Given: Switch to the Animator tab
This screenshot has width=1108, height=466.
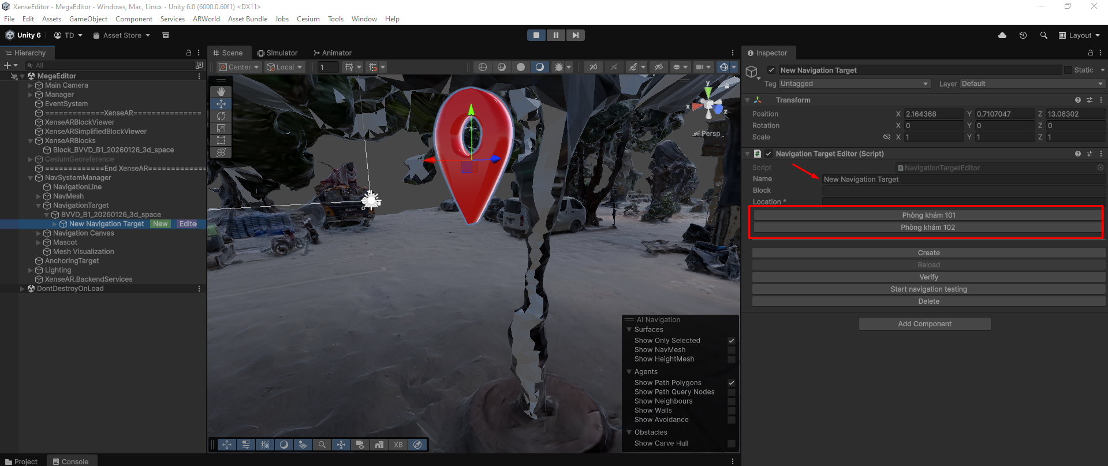Looking at the screenshot, I should 333,53.
